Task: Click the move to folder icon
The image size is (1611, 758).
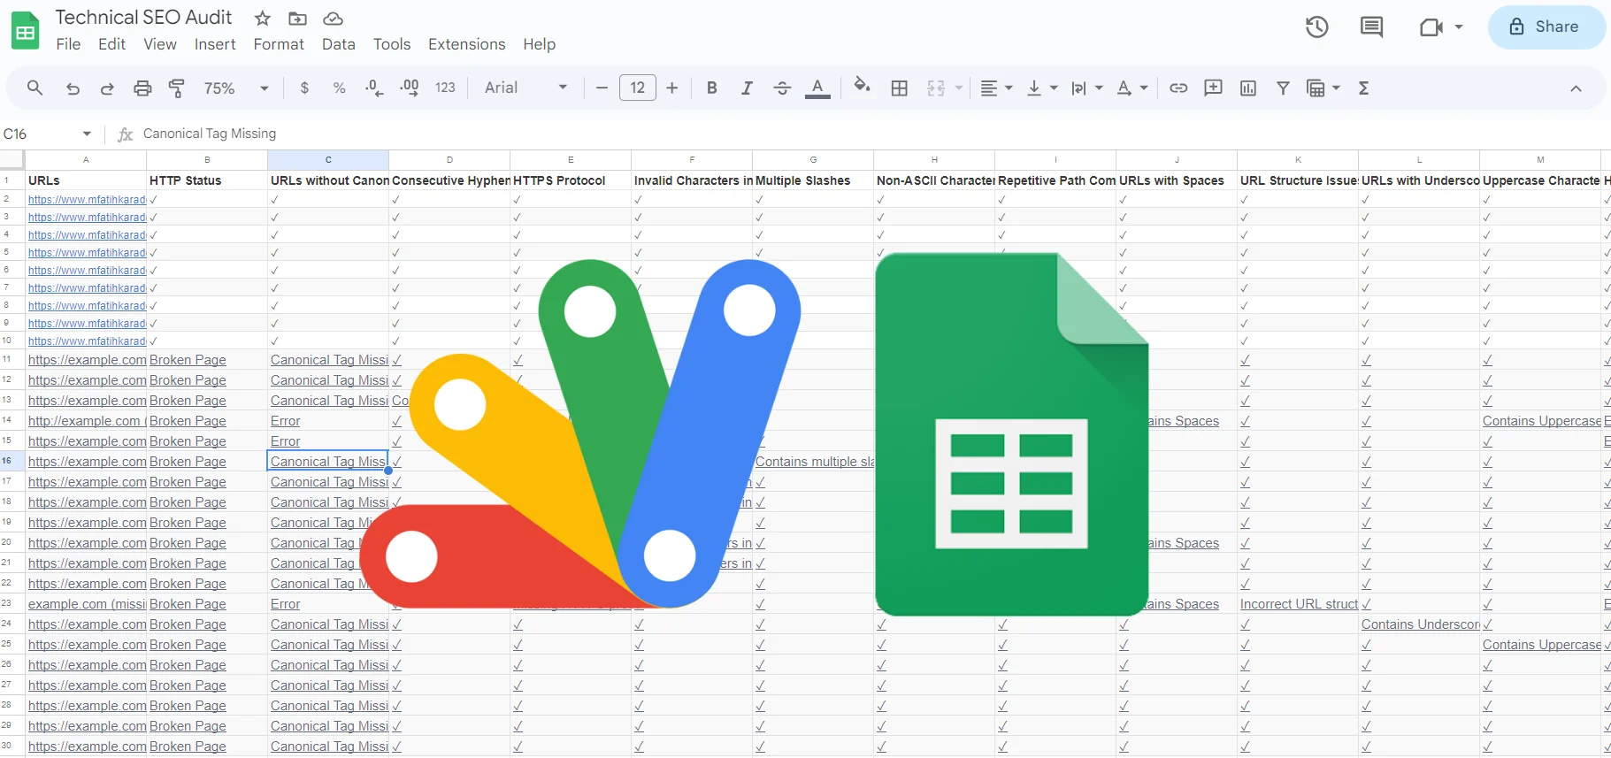Action: click(298, 19)
